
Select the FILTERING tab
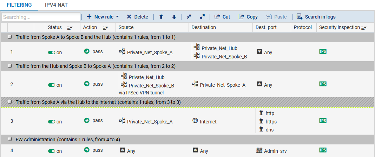point(19,5)
